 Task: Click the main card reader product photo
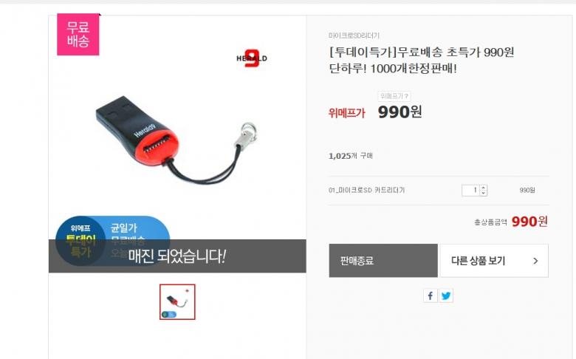(177, 141)
